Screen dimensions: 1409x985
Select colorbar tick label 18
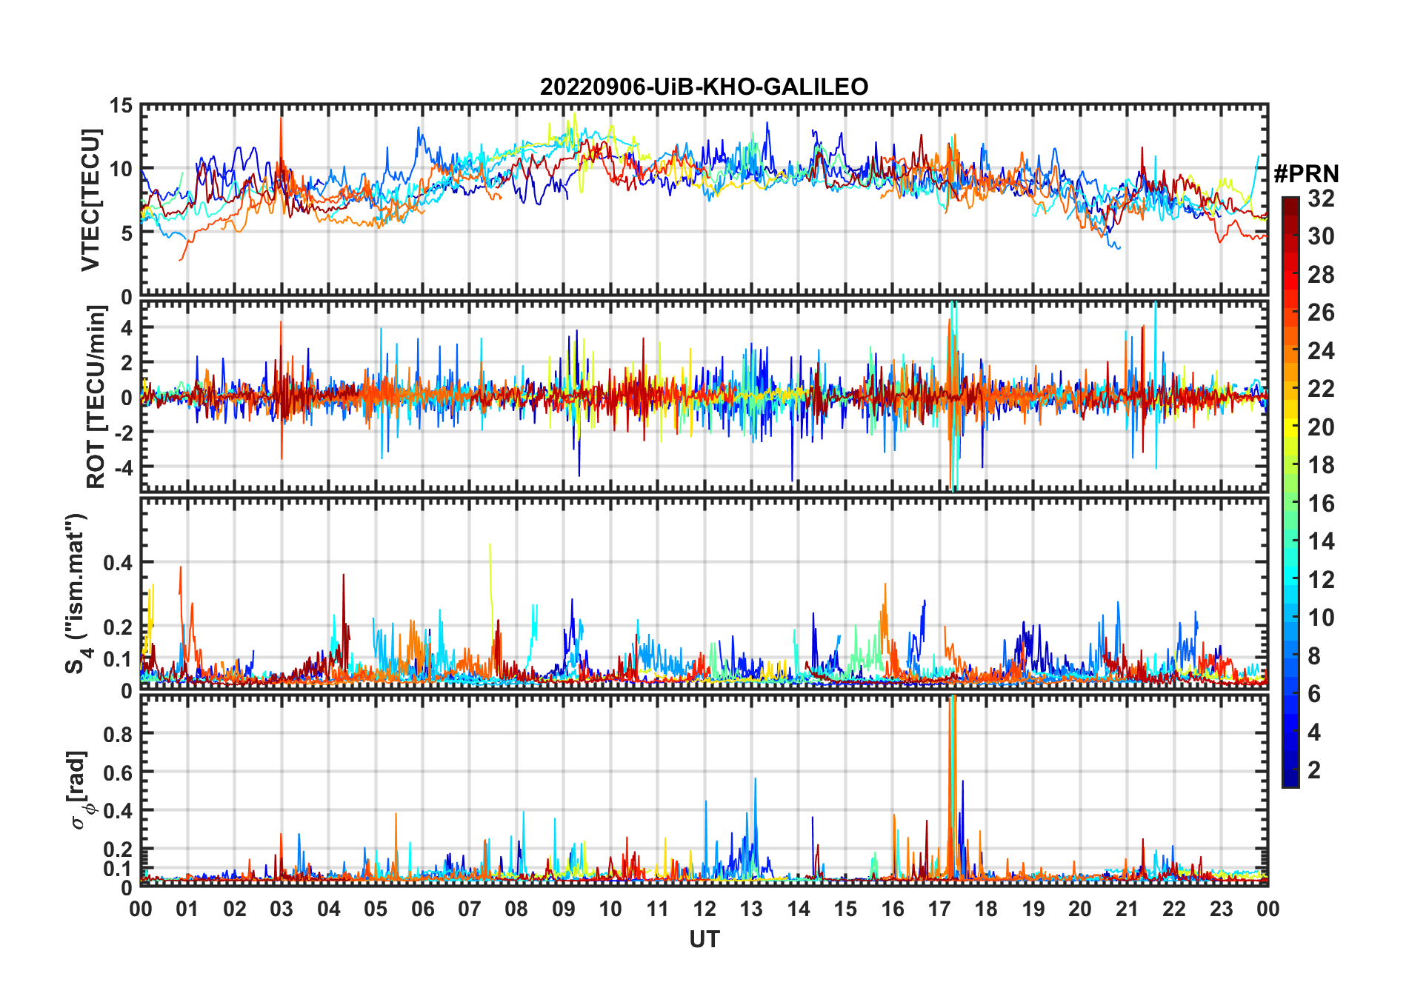[x=1321, y=465]
